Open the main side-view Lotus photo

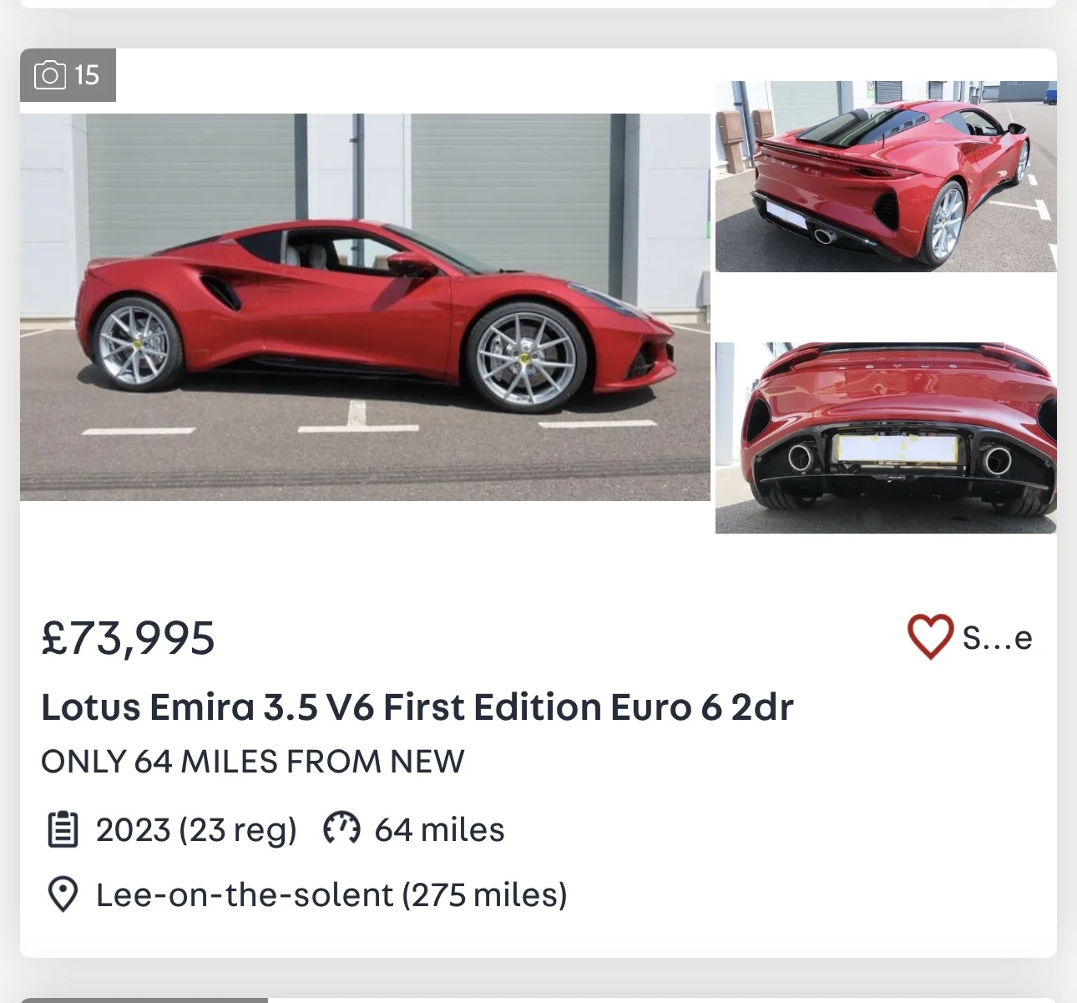[365, 306]
